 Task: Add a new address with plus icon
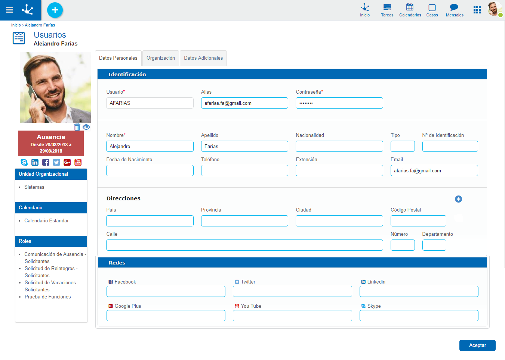(459, 199)
